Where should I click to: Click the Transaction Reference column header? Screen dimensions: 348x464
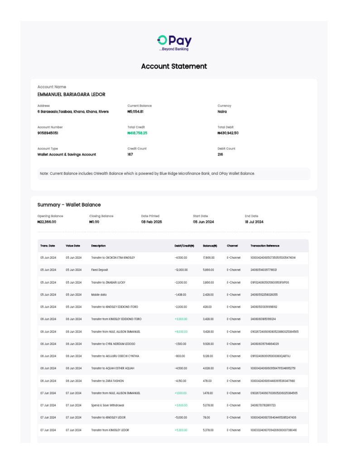coord(265,246)
